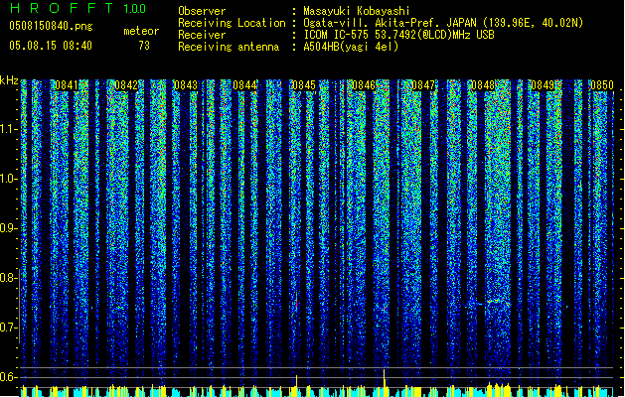Click the 0846 time marker
Image resolution: width=625 pixels, height=397 pixels.
coord(364,85)
